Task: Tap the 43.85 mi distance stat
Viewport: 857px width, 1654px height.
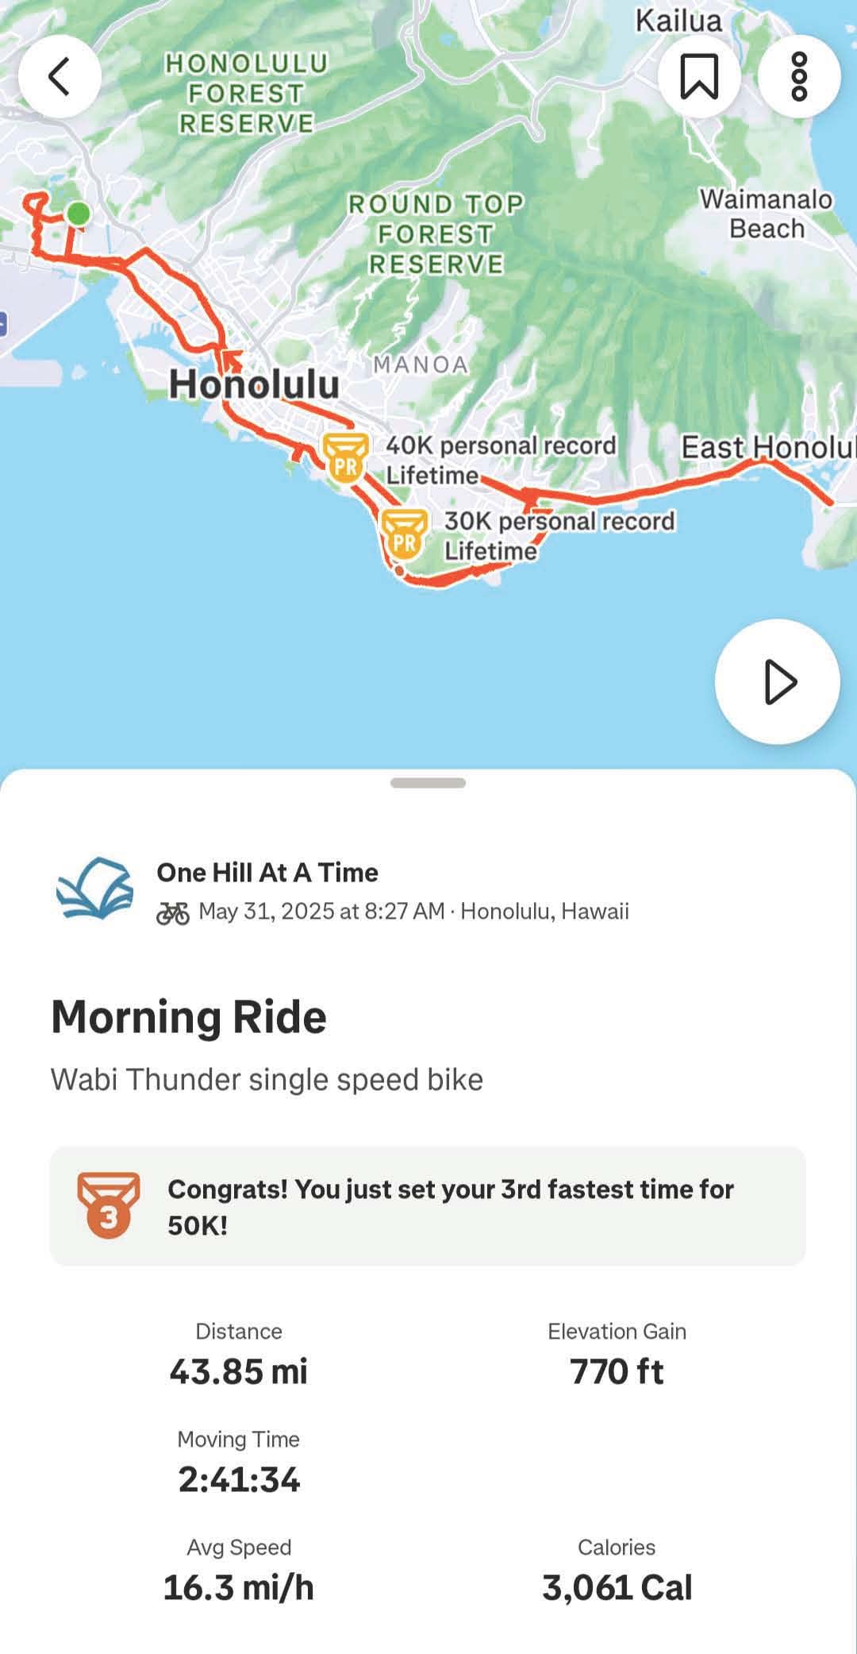Action: (x=239, y=1371)
